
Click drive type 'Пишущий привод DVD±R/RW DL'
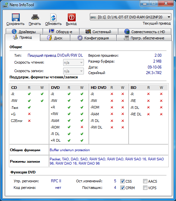pos(55,55)
